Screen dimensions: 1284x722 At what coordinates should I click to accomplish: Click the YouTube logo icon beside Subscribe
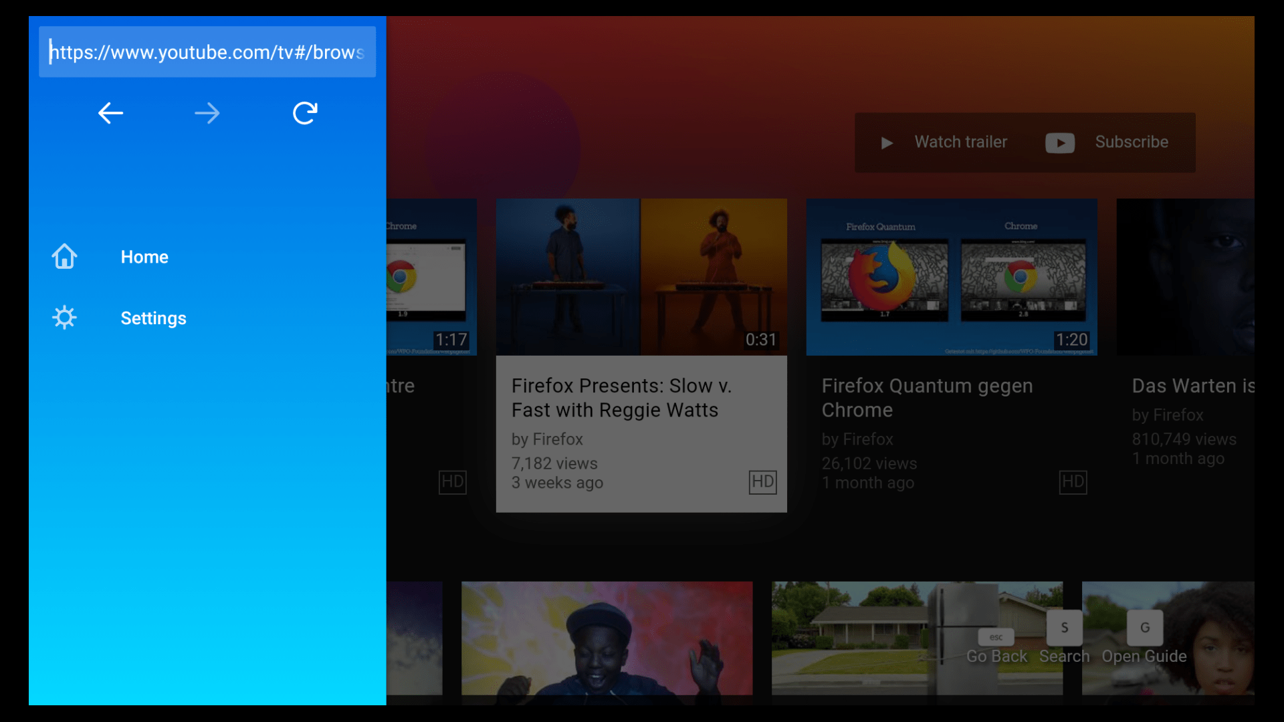[x=1060, y=142]
